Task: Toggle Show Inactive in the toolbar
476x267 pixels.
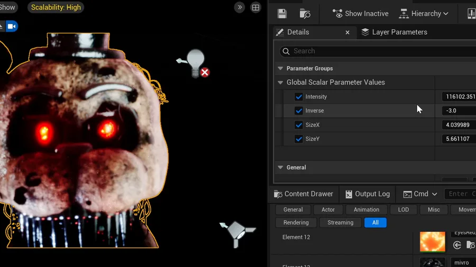Action: 361,14
